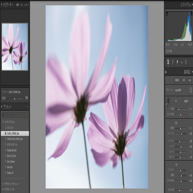Adjust the シャドウ slider
Image resolution: width=193 pixels, height=193 pixels.
pos(180,147)
